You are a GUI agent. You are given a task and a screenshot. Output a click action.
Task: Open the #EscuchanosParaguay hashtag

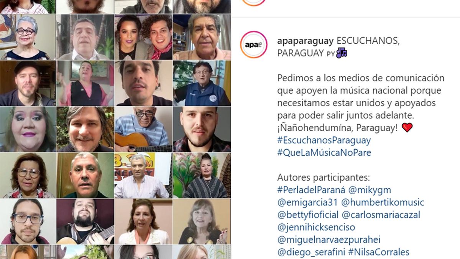(x=324, y=140)
